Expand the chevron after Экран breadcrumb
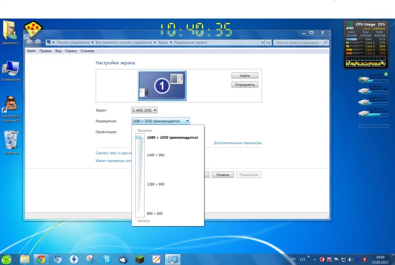The image size is (395, 265). (171, 42)
